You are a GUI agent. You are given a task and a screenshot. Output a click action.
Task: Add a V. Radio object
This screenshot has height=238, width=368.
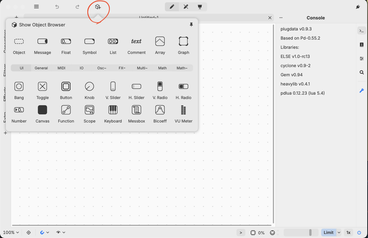point(160,91)
